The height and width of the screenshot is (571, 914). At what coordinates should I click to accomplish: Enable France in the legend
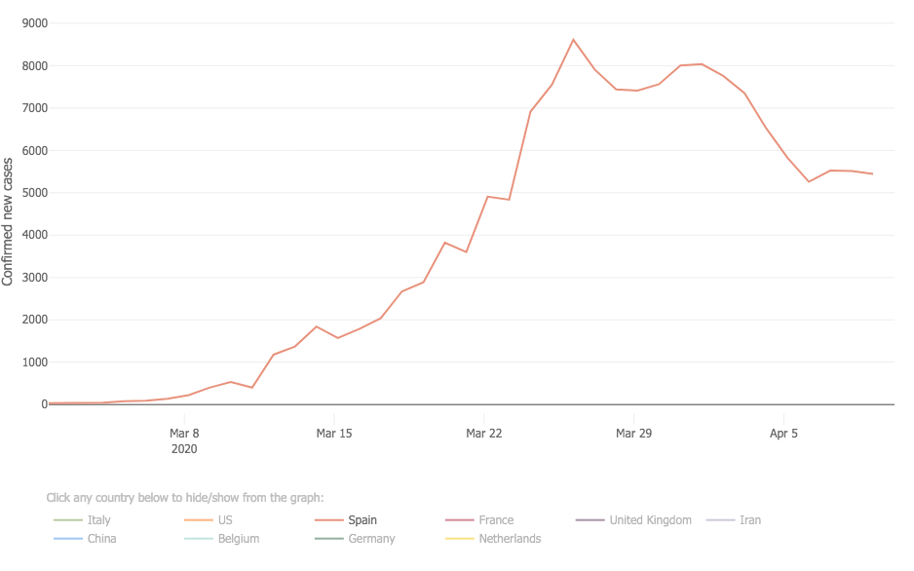pyautogui.click(x=495, y=520)
